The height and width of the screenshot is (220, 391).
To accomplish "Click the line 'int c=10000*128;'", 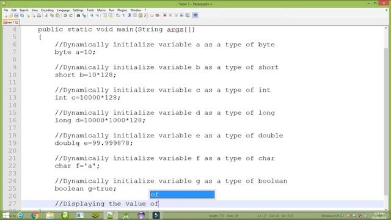I will coord(87,98).
